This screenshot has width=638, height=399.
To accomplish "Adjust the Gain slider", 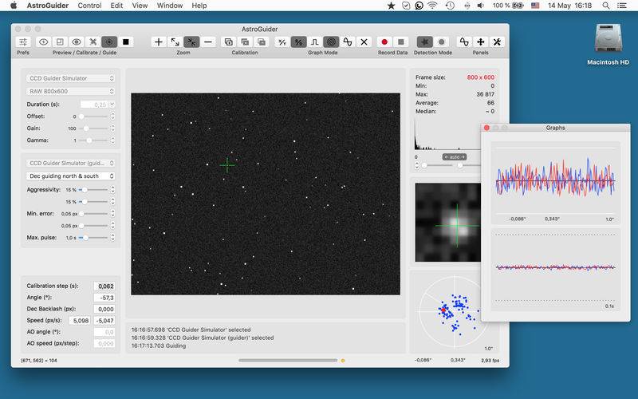I will [93, 128].
